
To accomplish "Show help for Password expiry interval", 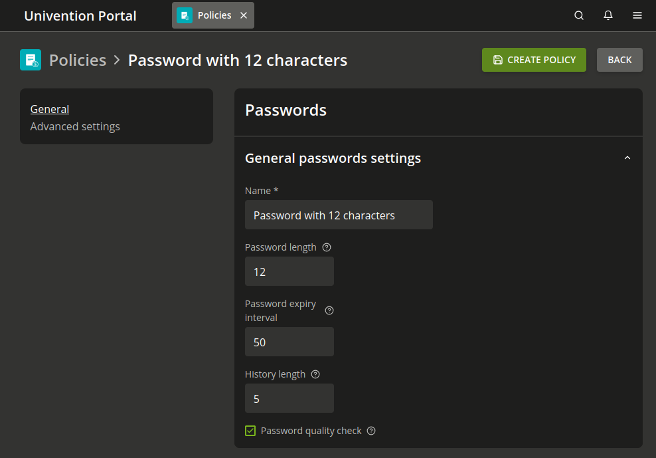I will [x=329, y=310].
